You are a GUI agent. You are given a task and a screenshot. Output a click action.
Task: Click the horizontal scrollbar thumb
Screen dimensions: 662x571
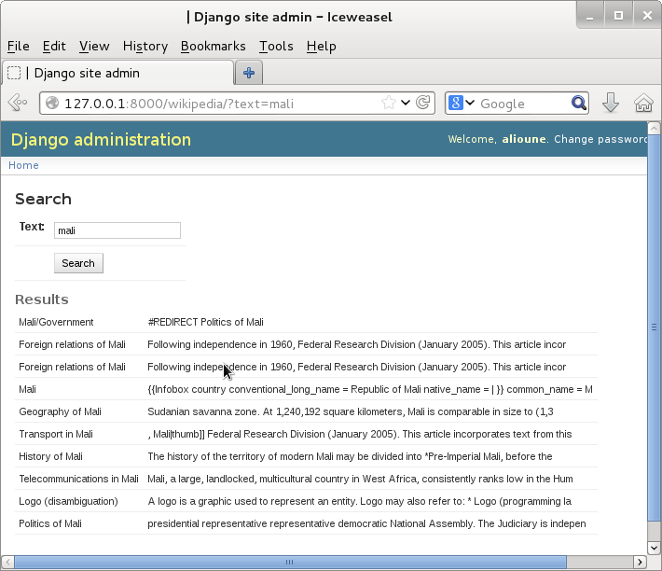291,562
